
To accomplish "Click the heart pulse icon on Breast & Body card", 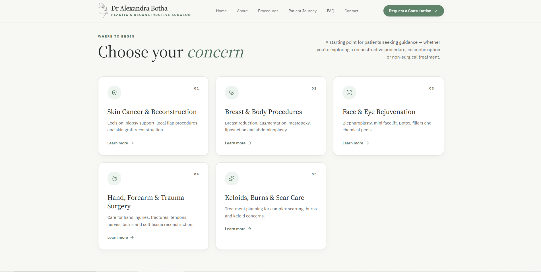I will pyautogui.click(x=232, y=93).
